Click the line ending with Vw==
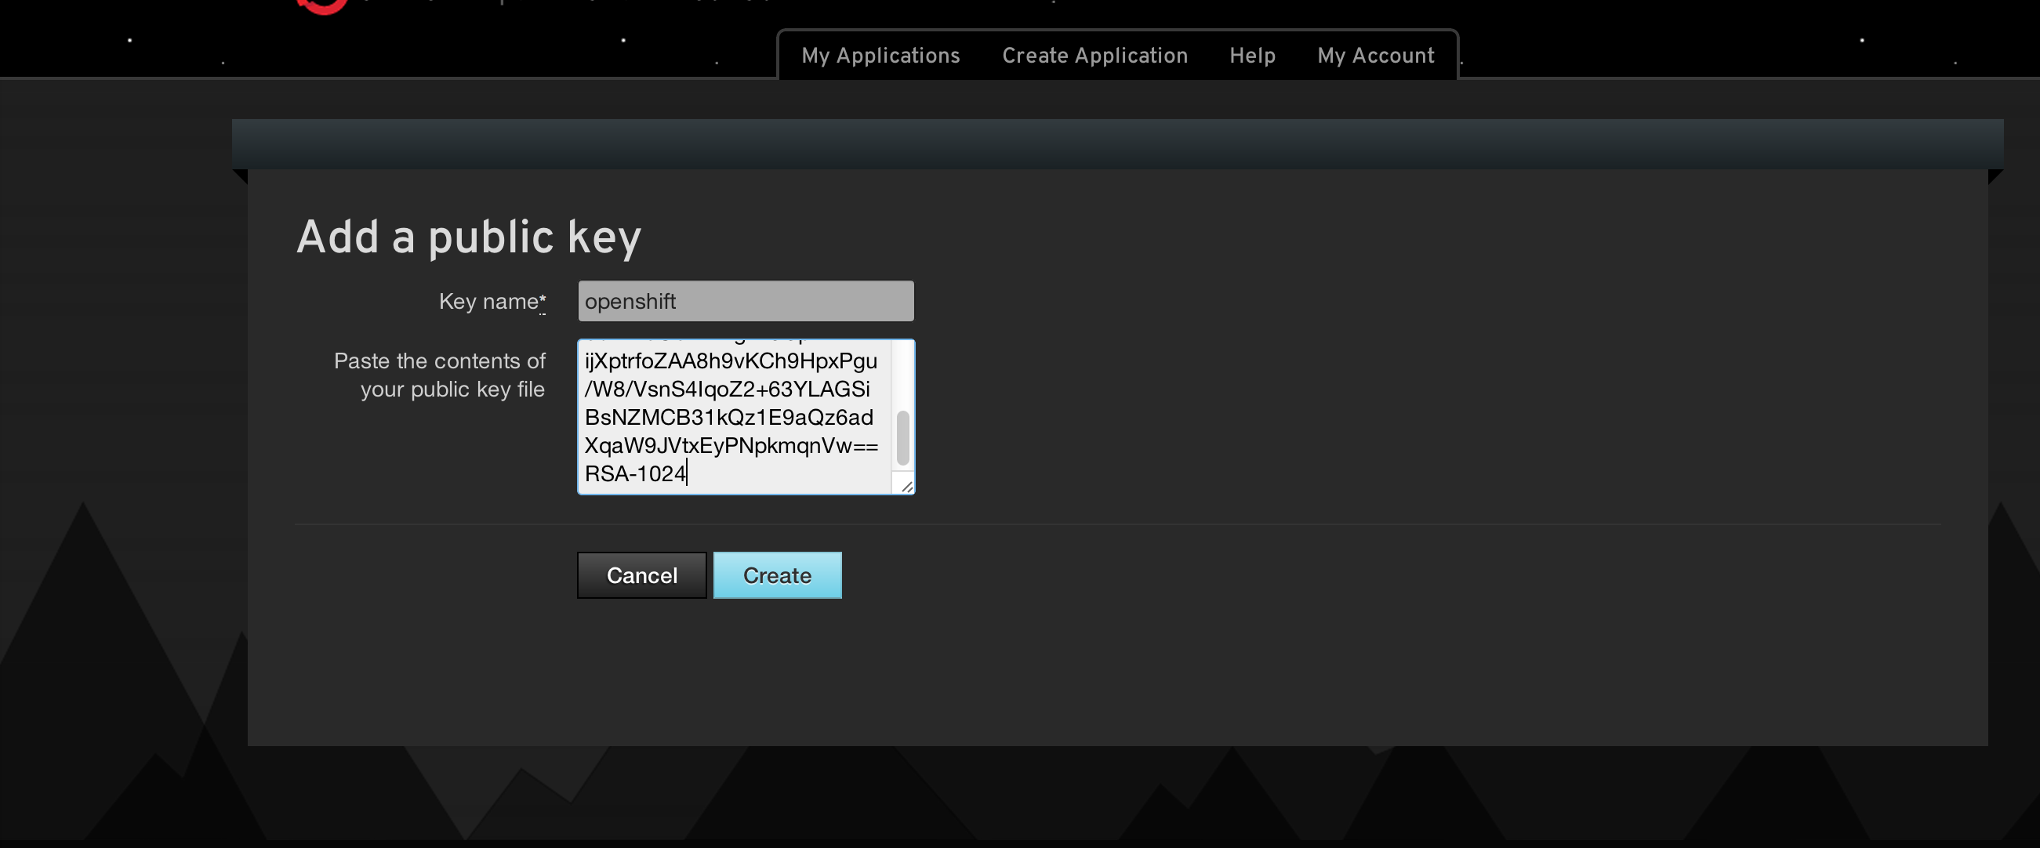This screenshot has height=848, width=2040. (730, 446)
